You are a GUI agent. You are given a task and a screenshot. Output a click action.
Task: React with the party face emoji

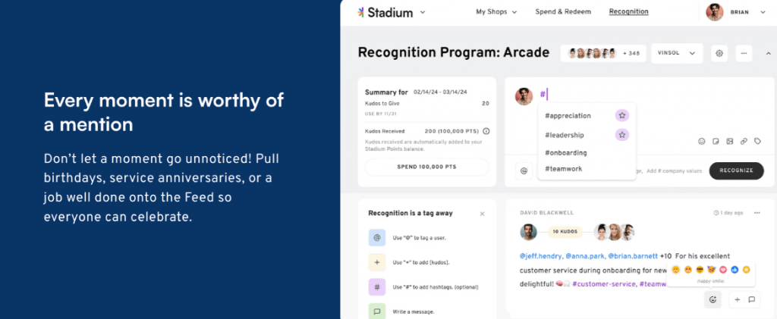coord(712,270)
